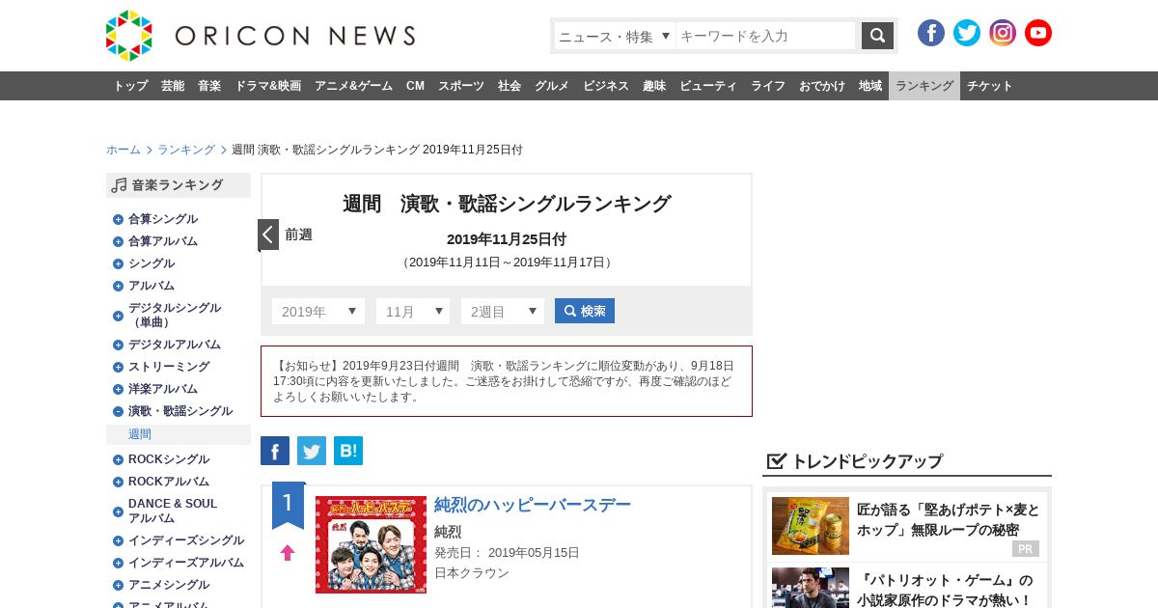
Task: Open sidebar link 洋楽アルバム
Action: tap(163, 389)
